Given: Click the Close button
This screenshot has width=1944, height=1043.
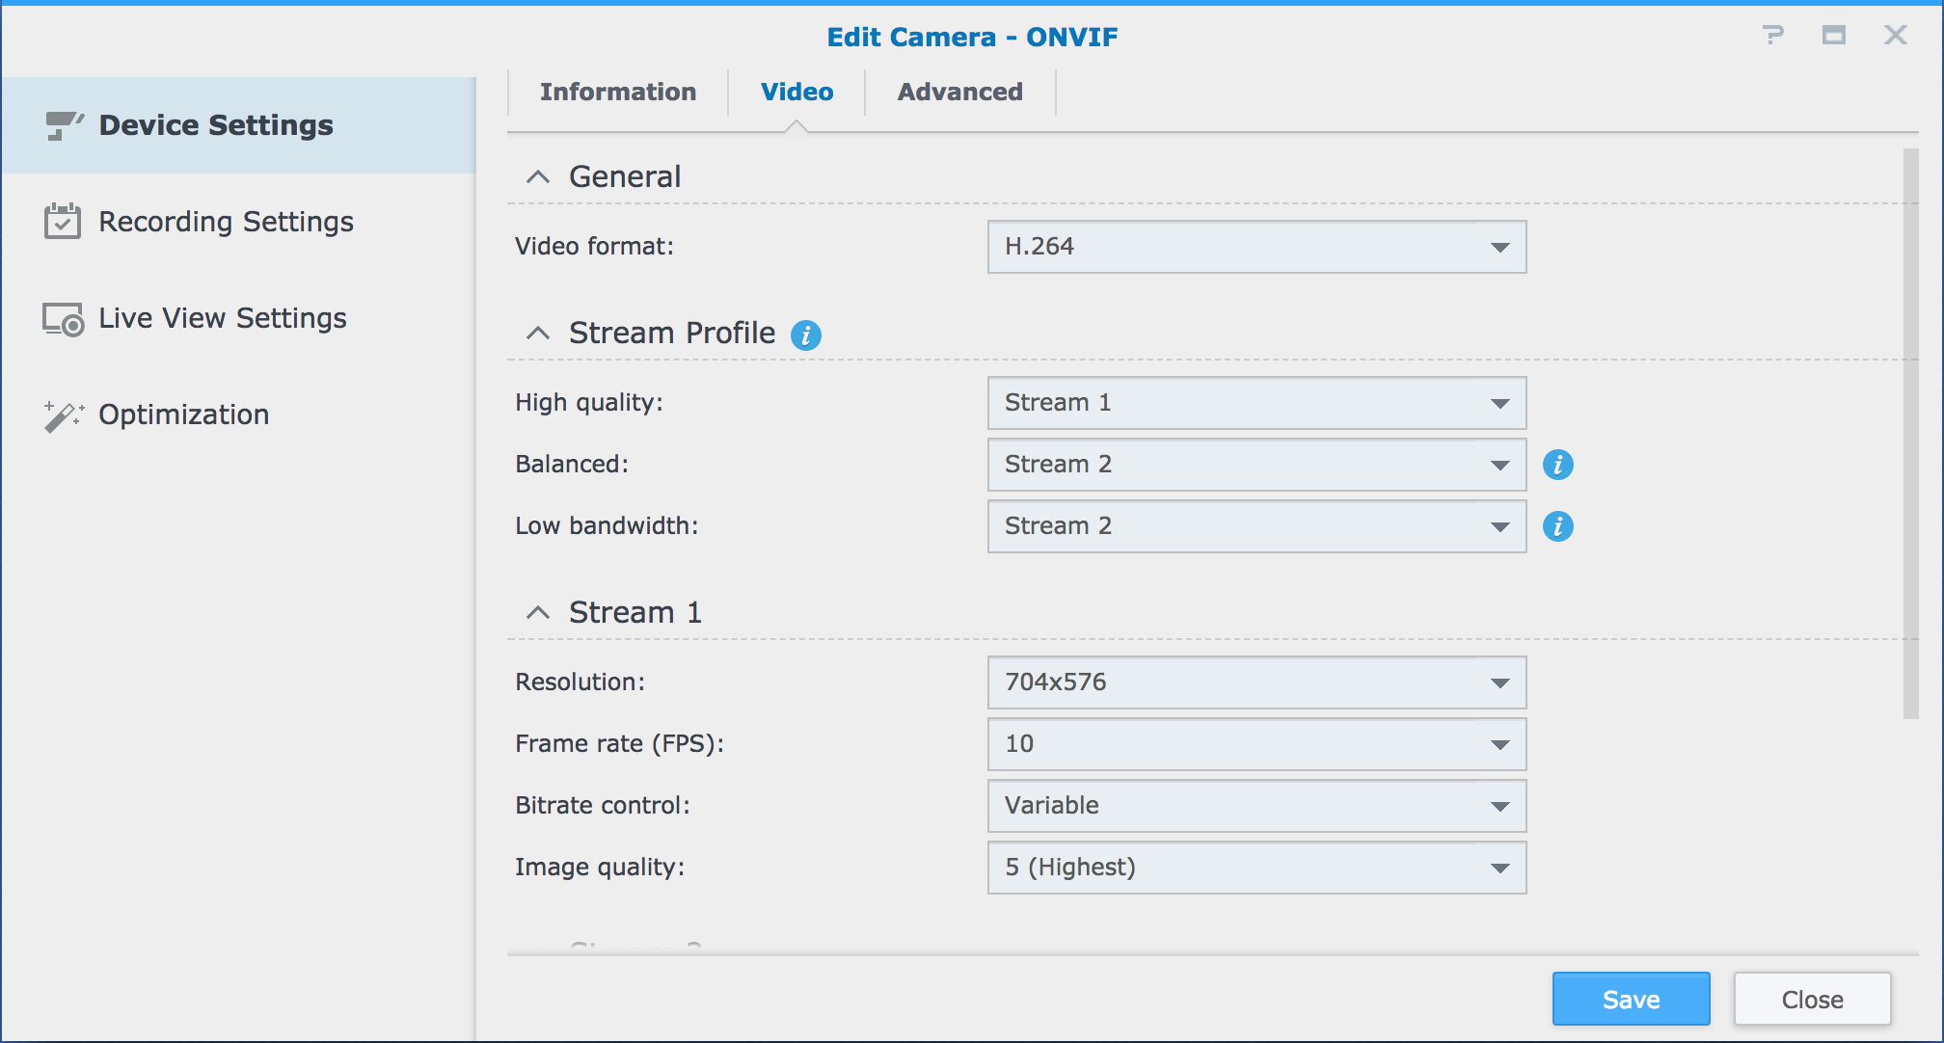Looking at the screenshot, I should point(1812,999).
